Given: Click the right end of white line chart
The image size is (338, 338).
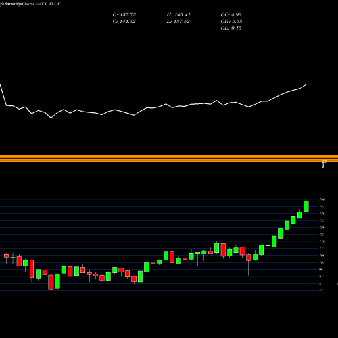Looking at the screenshot, I should [x=306, y=84].
